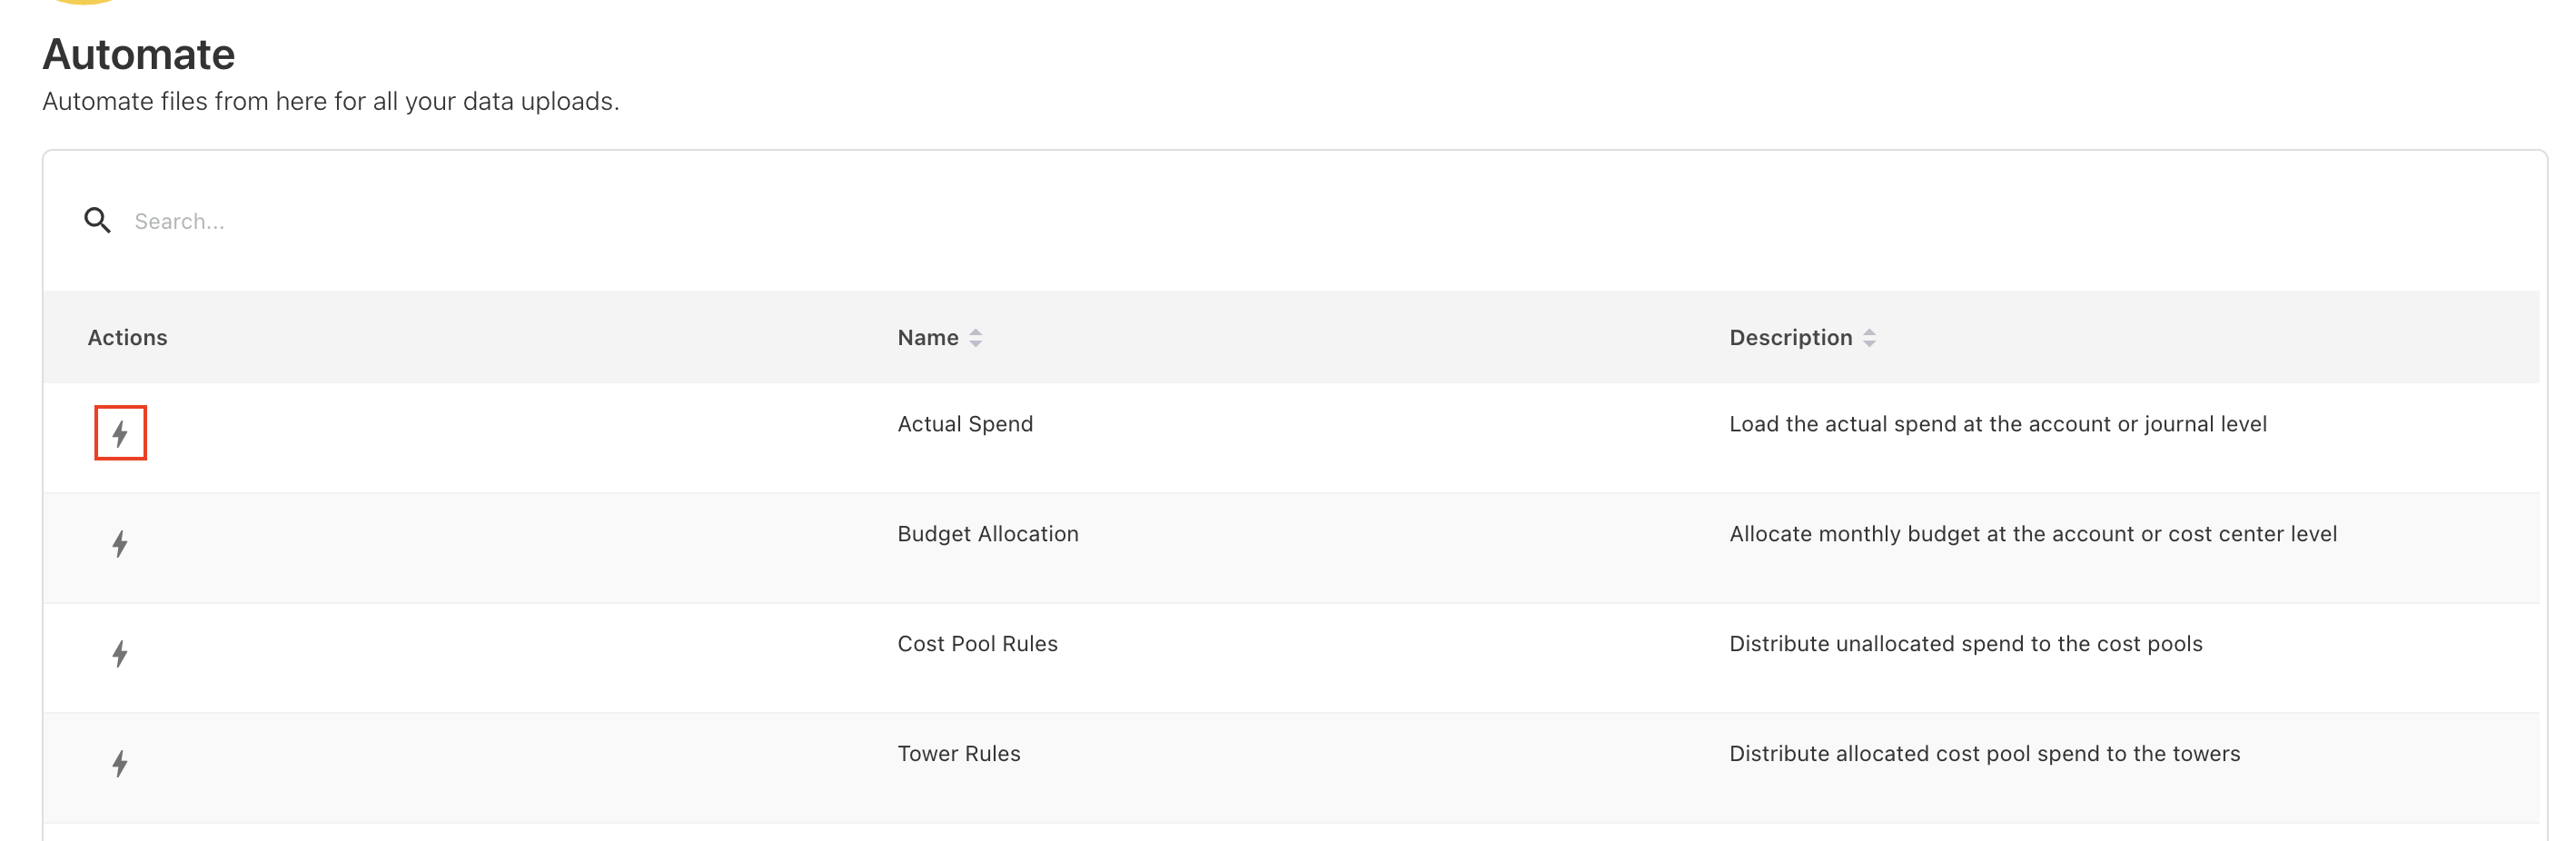Select the 'Distribute allocated cost pool' description

click(x=1984, y=754)
